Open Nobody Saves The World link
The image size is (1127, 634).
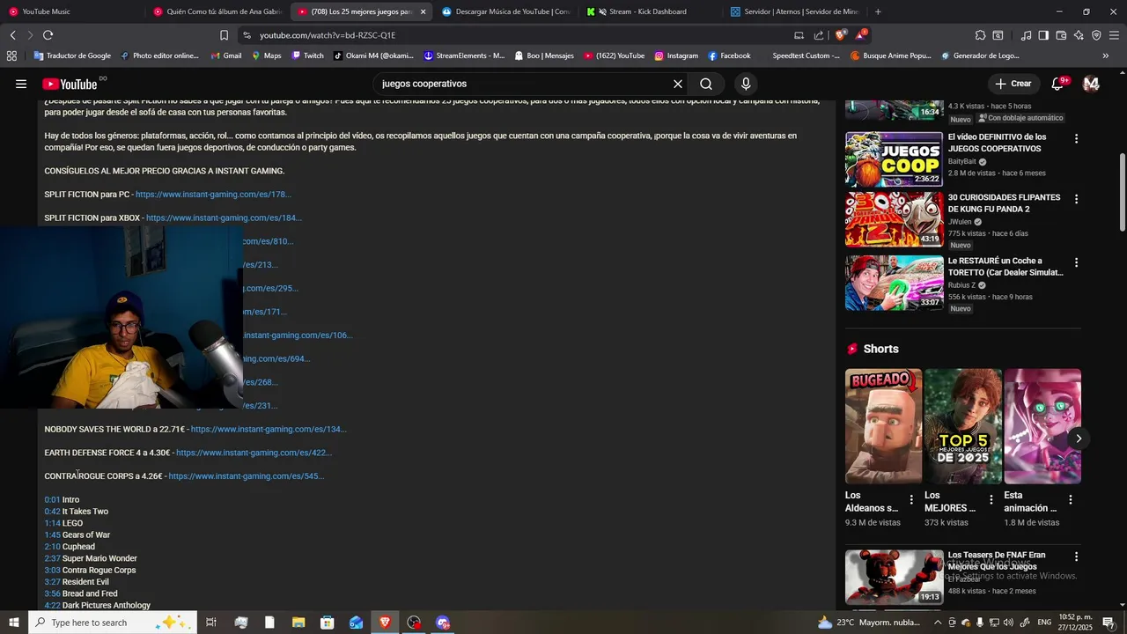269,429
